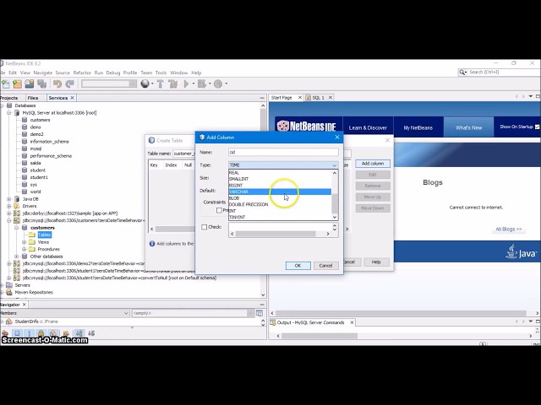Close the Output - MySQL Server Commands tab
Viewport: 541px width, 405px height.
352,322
